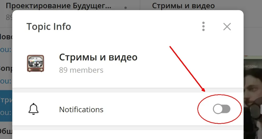Viewport: 262px width, 139px height.
Task: Click the "89 members" subtitle
Action: 81,70
